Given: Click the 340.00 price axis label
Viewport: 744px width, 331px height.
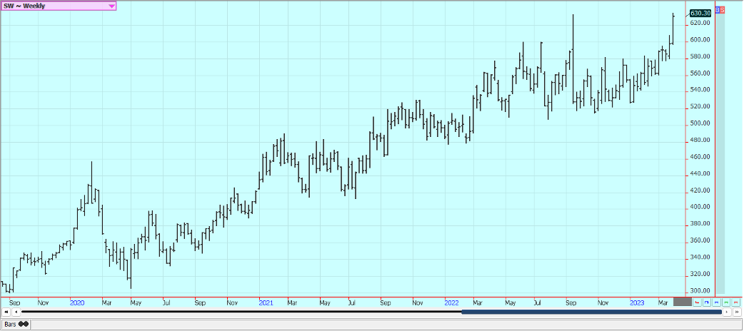Looking at the screenshot, I should click(x=700, y=258).
